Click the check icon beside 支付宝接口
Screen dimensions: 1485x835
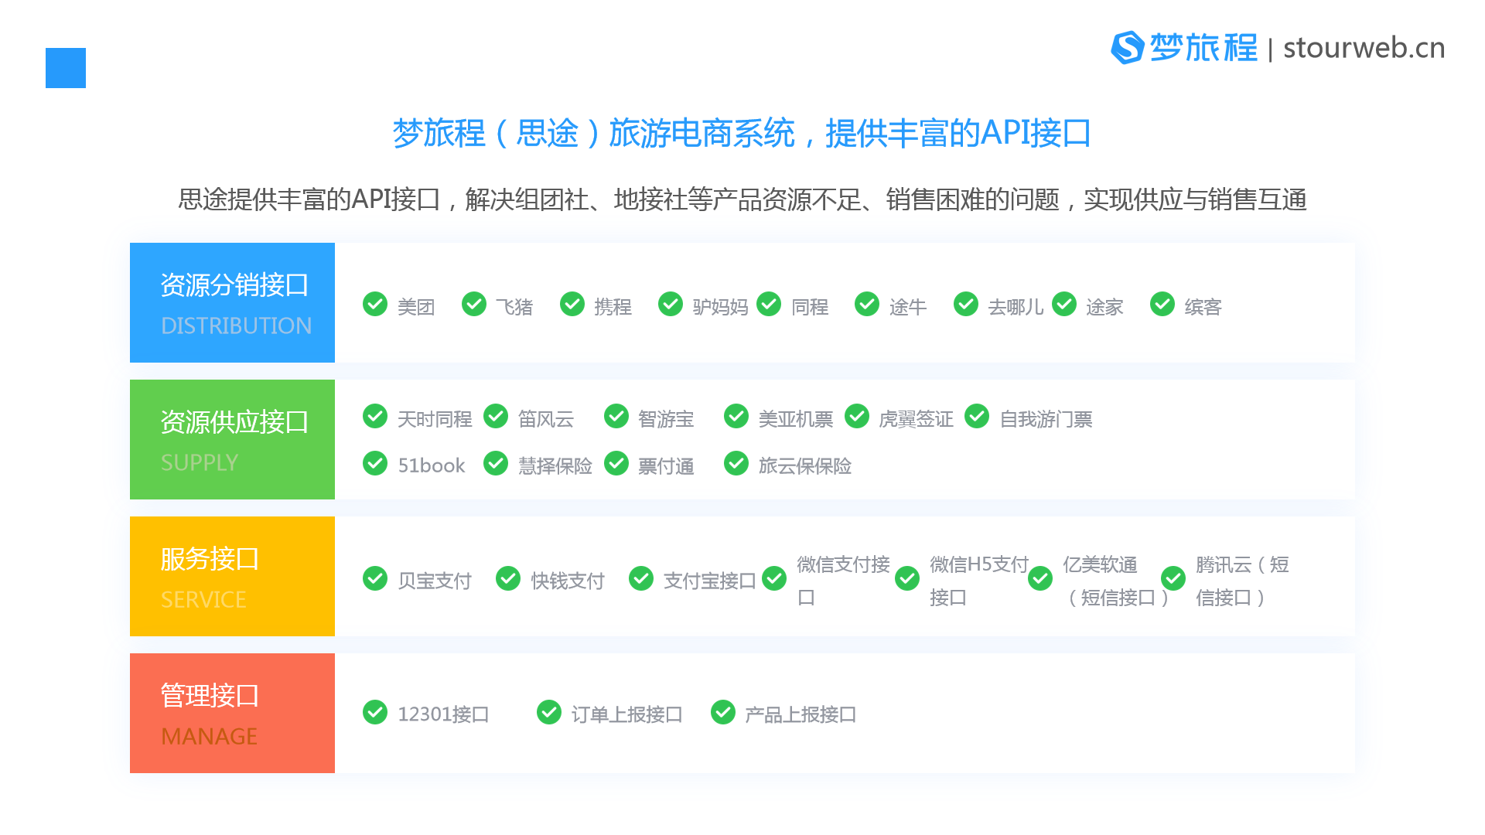(x=641, y=578)
